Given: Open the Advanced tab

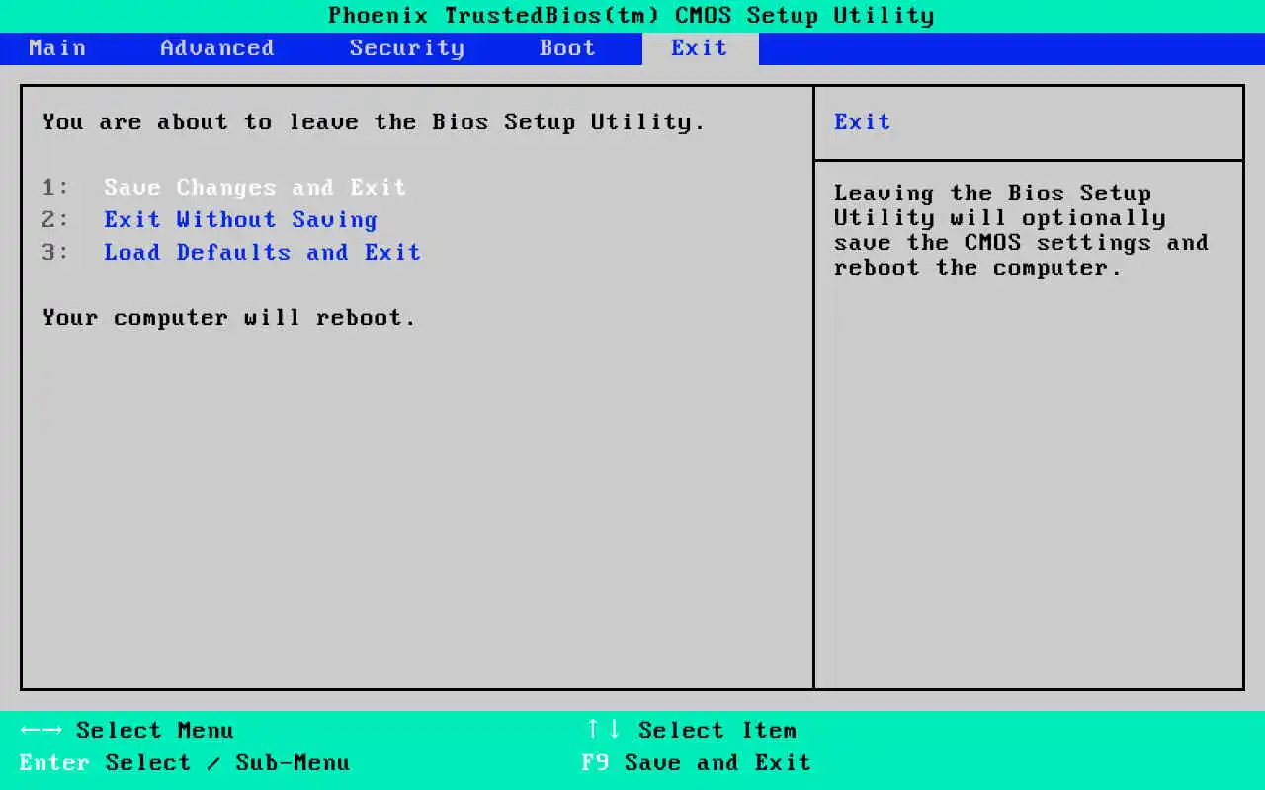Looking at the screenshot, I should [217, 48].
